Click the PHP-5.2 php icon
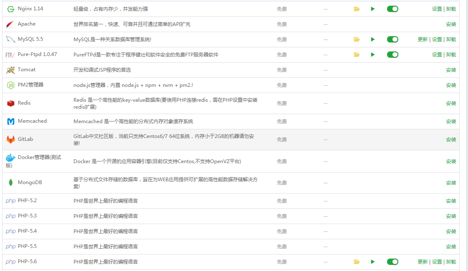 10,201
